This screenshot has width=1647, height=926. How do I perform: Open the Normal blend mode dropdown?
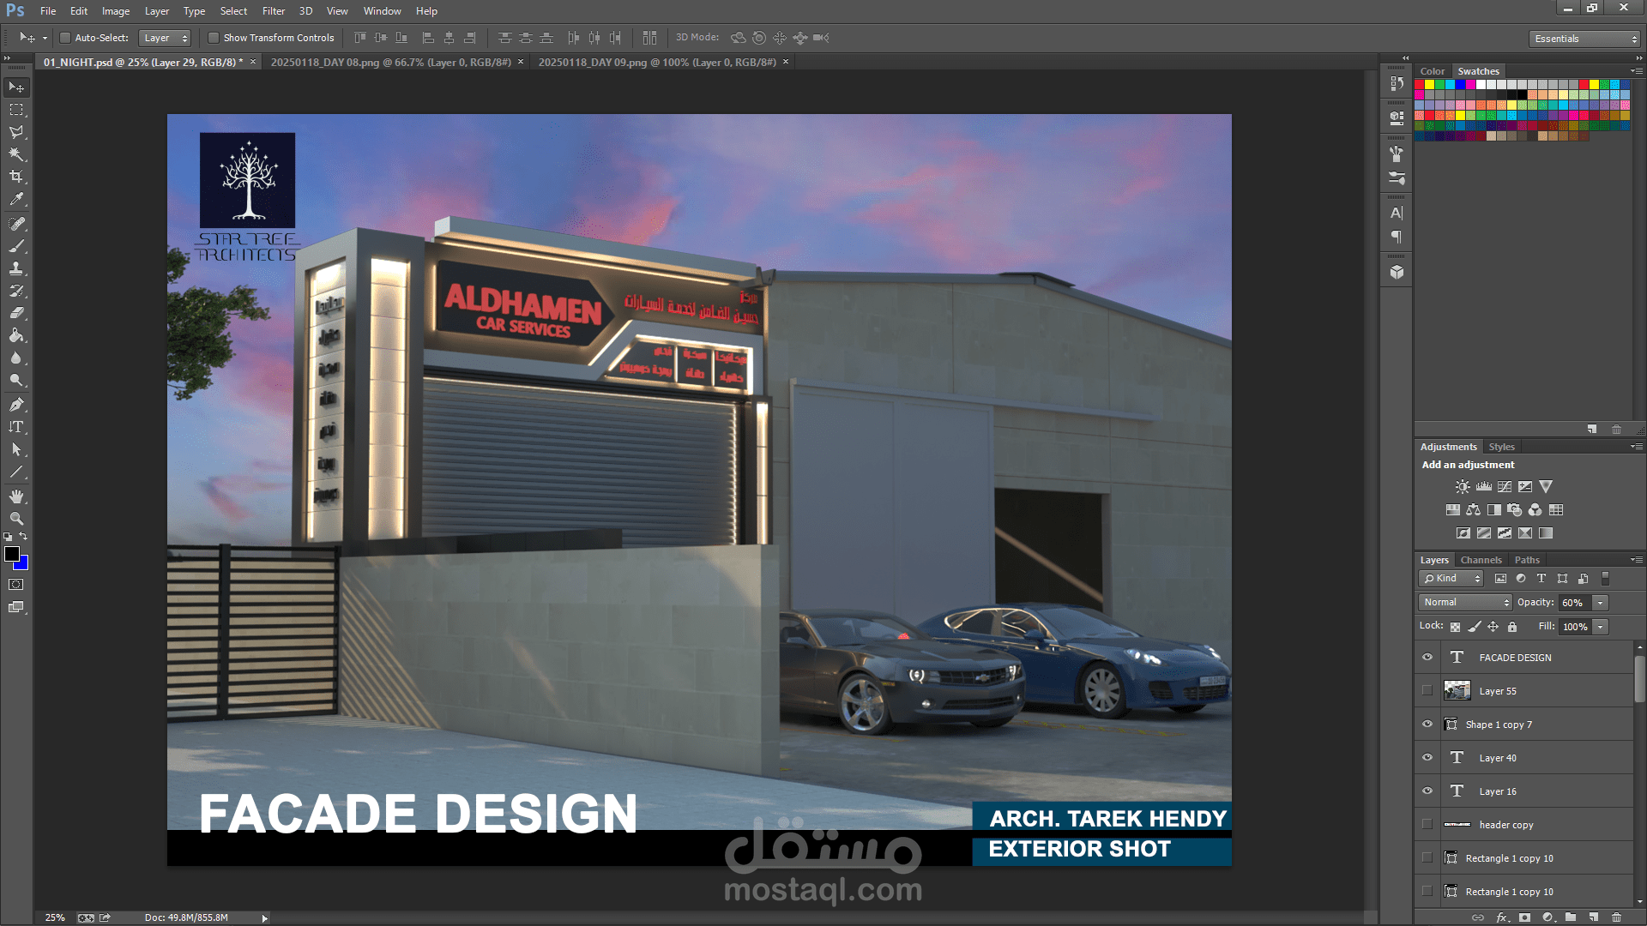tap(1465, 603)
